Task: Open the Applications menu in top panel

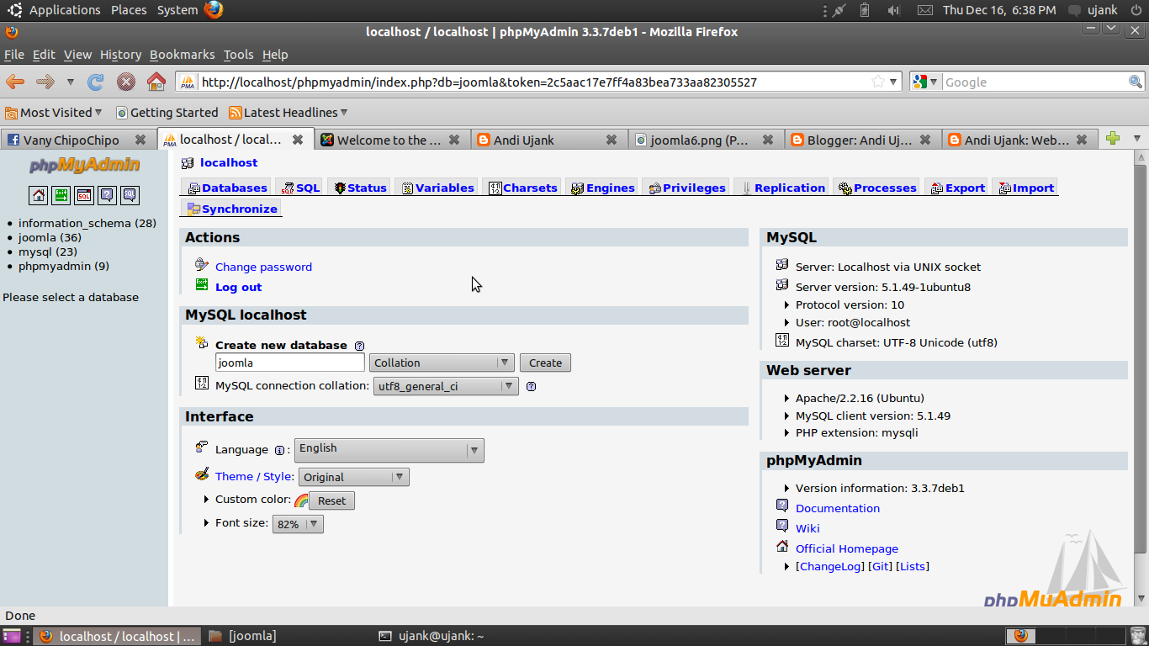Action: (x=64, y=10)
